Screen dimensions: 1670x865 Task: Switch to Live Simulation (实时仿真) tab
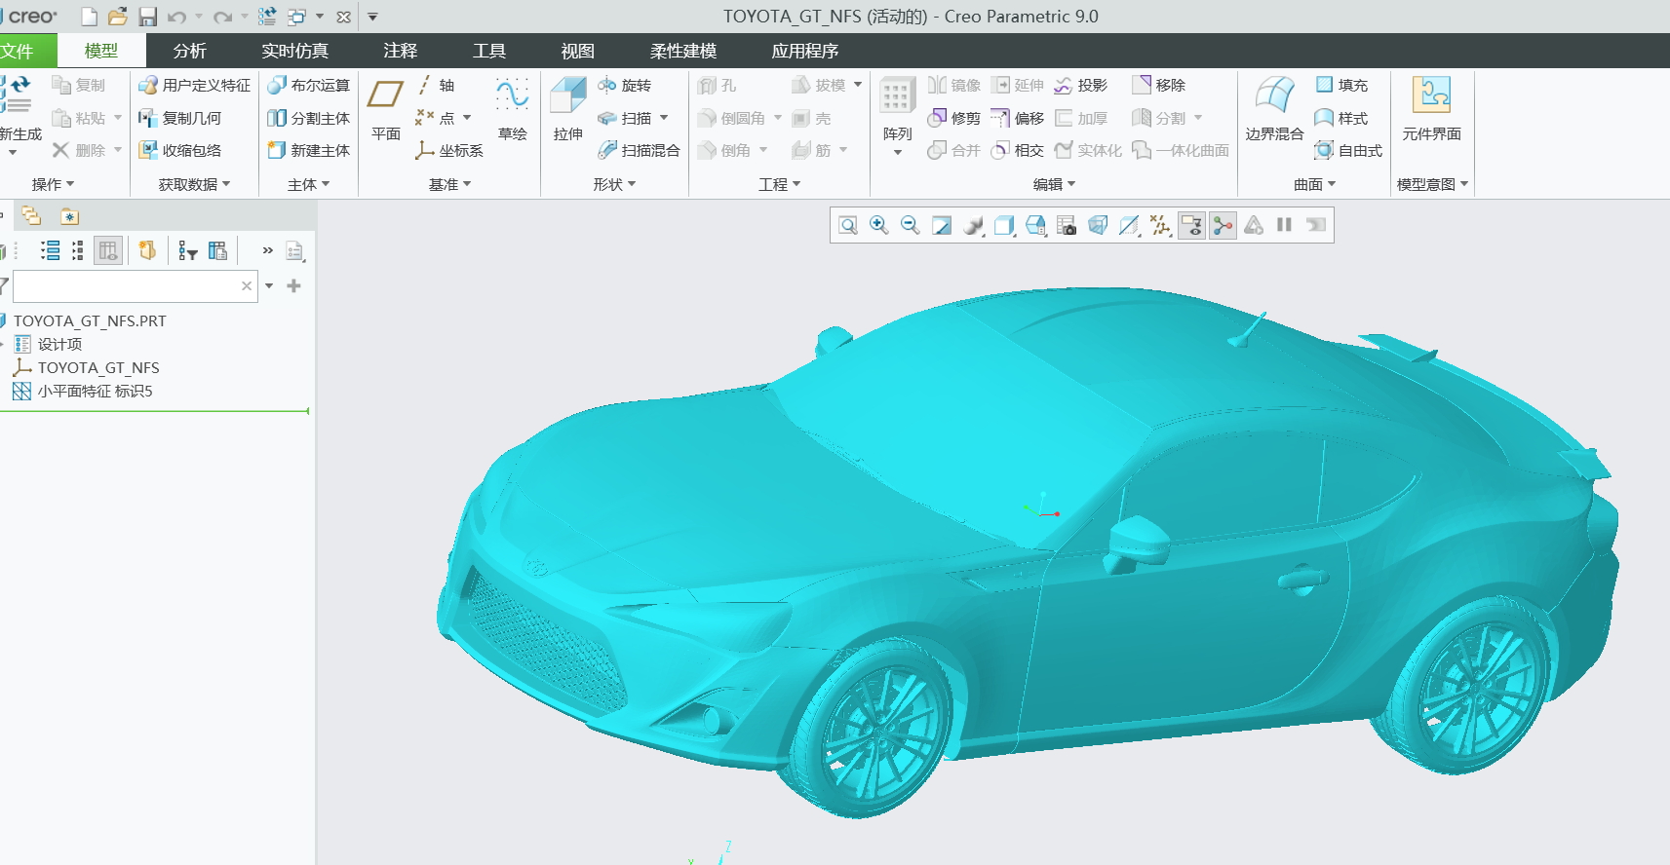pos(294,51)
